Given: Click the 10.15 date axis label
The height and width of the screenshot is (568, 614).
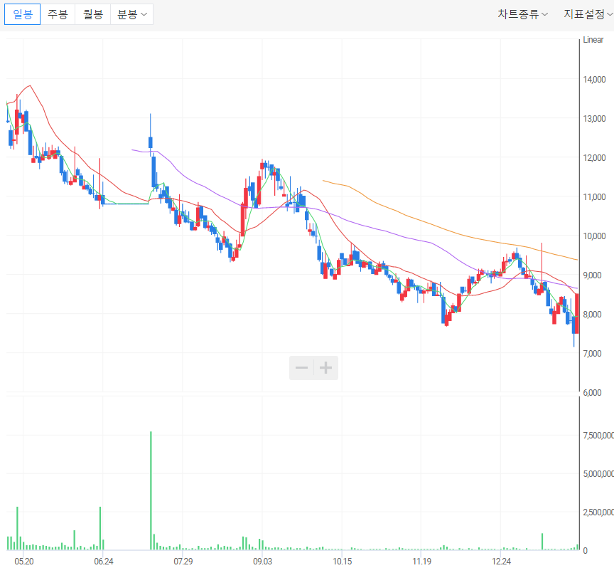Looking at the screenshot, I should pyautogui.click(x=343, y=561).
